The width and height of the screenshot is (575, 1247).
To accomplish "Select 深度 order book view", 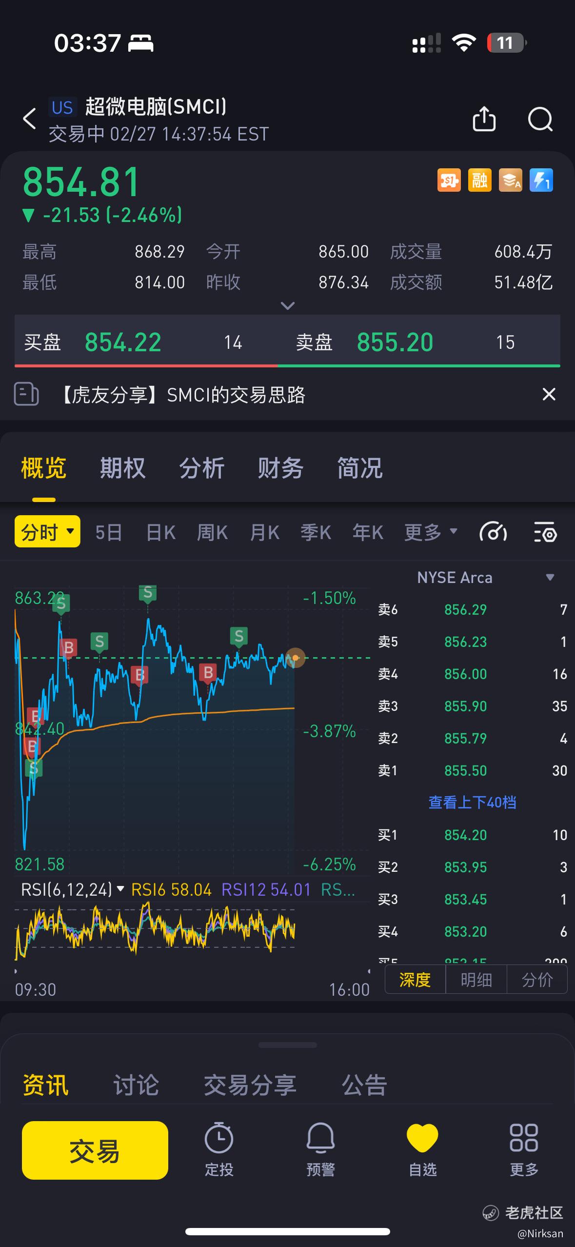I will (x=415, y=979).
